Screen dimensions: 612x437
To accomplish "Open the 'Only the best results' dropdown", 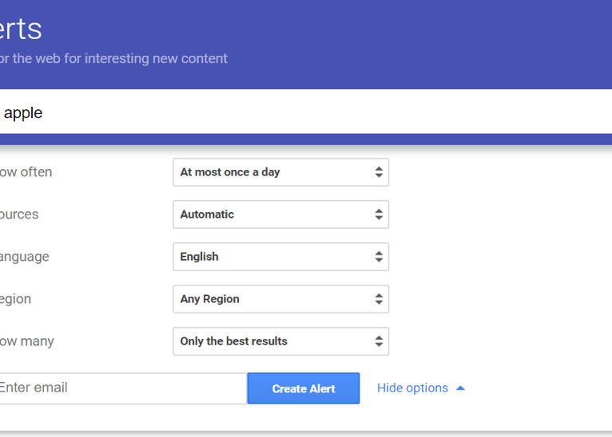I will 272,341.
